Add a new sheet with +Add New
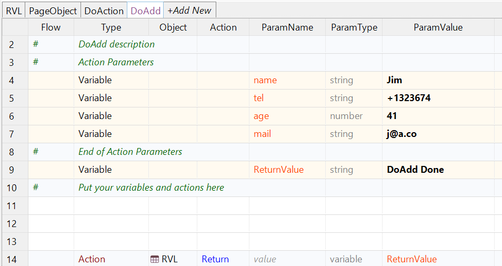502x266 pixels. tap(189, 11)
